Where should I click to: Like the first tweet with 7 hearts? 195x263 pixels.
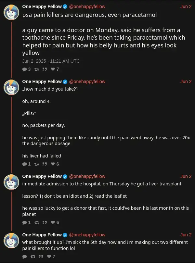(x=53, y=69)
